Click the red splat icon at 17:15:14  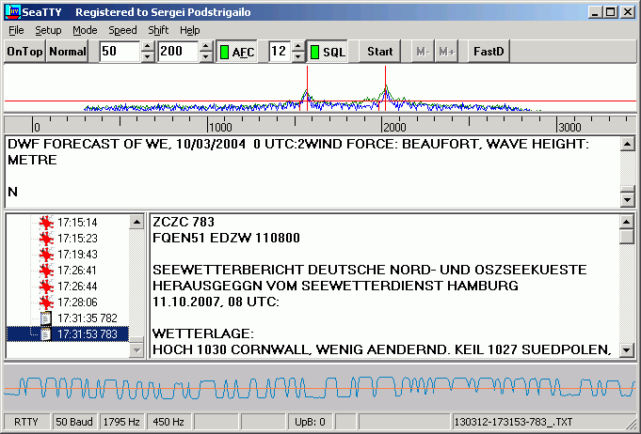tap(44, 223)
